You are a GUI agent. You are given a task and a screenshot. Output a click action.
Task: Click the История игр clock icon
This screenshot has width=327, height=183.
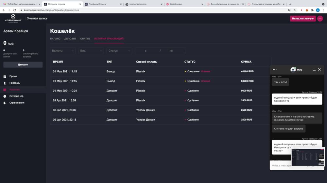coord(5,96)
